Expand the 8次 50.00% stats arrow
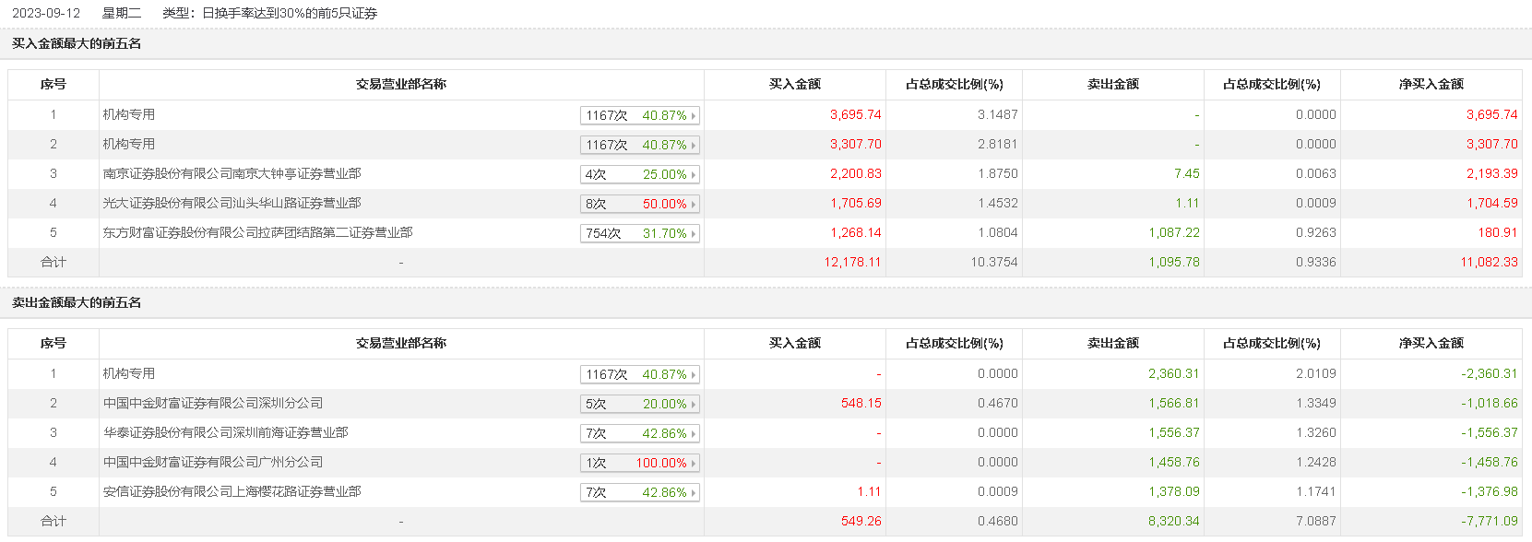1532x542 pixels. coord(694,205)
